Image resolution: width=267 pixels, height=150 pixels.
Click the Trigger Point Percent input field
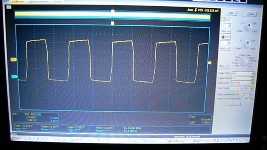(x=247, y=99)
